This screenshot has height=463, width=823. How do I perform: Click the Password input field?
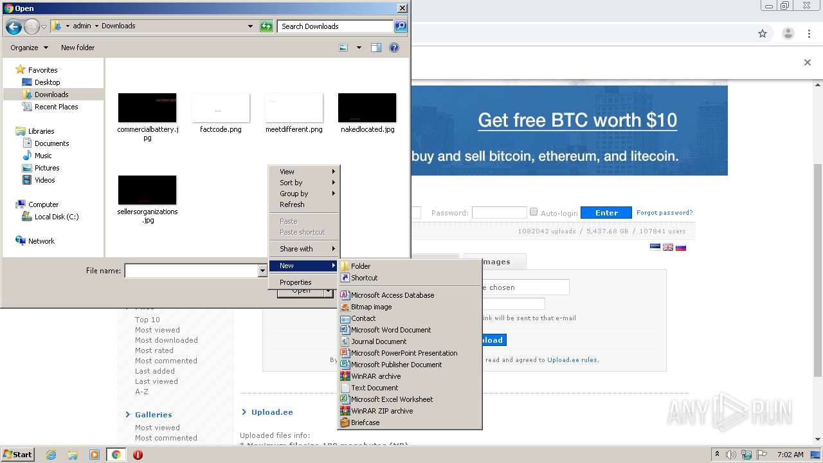(499, 212)
